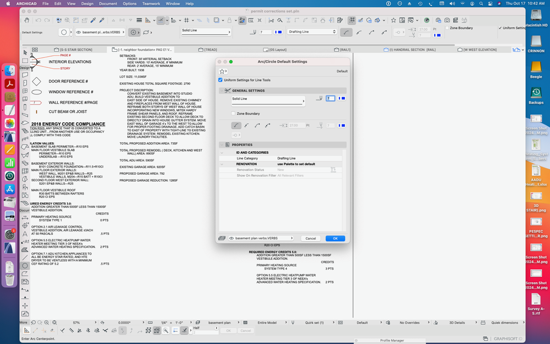Click Previous Zoom icon at bottom bar
Image resolution: width=550 pixels, height=344 pixels.
(x=33, y=322)
